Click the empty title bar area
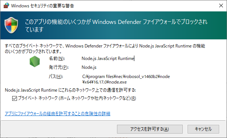The width and height of the screenshot is (227, 138). click(145, 6)
